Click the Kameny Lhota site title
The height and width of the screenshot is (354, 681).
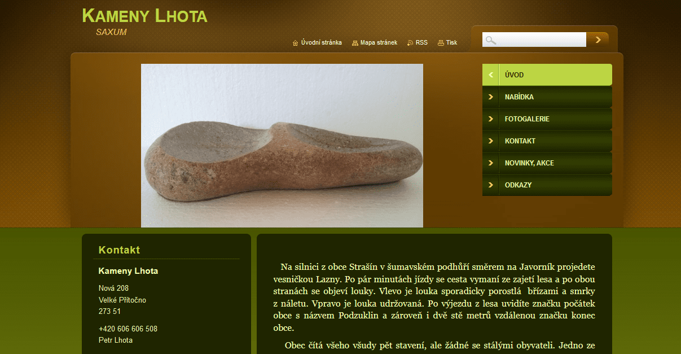tap(144, 16)
